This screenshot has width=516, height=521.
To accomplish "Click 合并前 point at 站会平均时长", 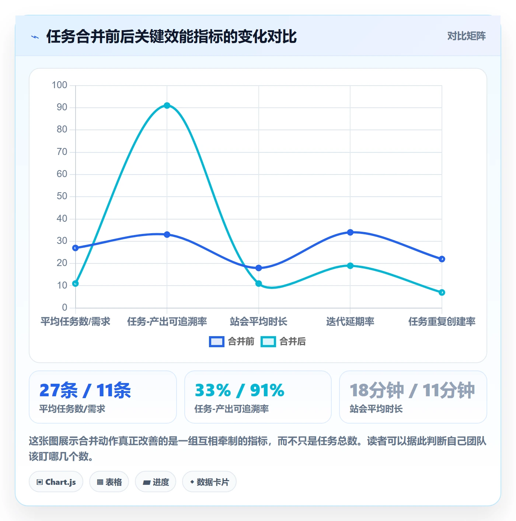I will tap(259, 268).
